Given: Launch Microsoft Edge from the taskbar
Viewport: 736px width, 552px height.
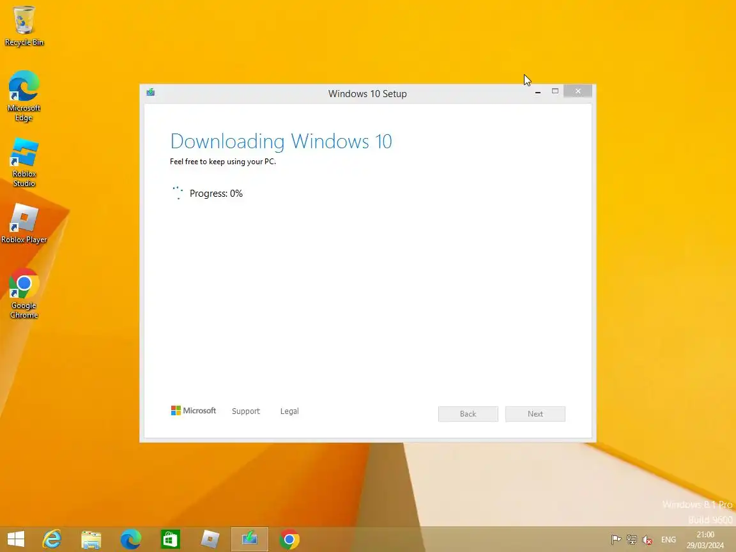Looking at the screenshot, I should (x=130, y=539).
